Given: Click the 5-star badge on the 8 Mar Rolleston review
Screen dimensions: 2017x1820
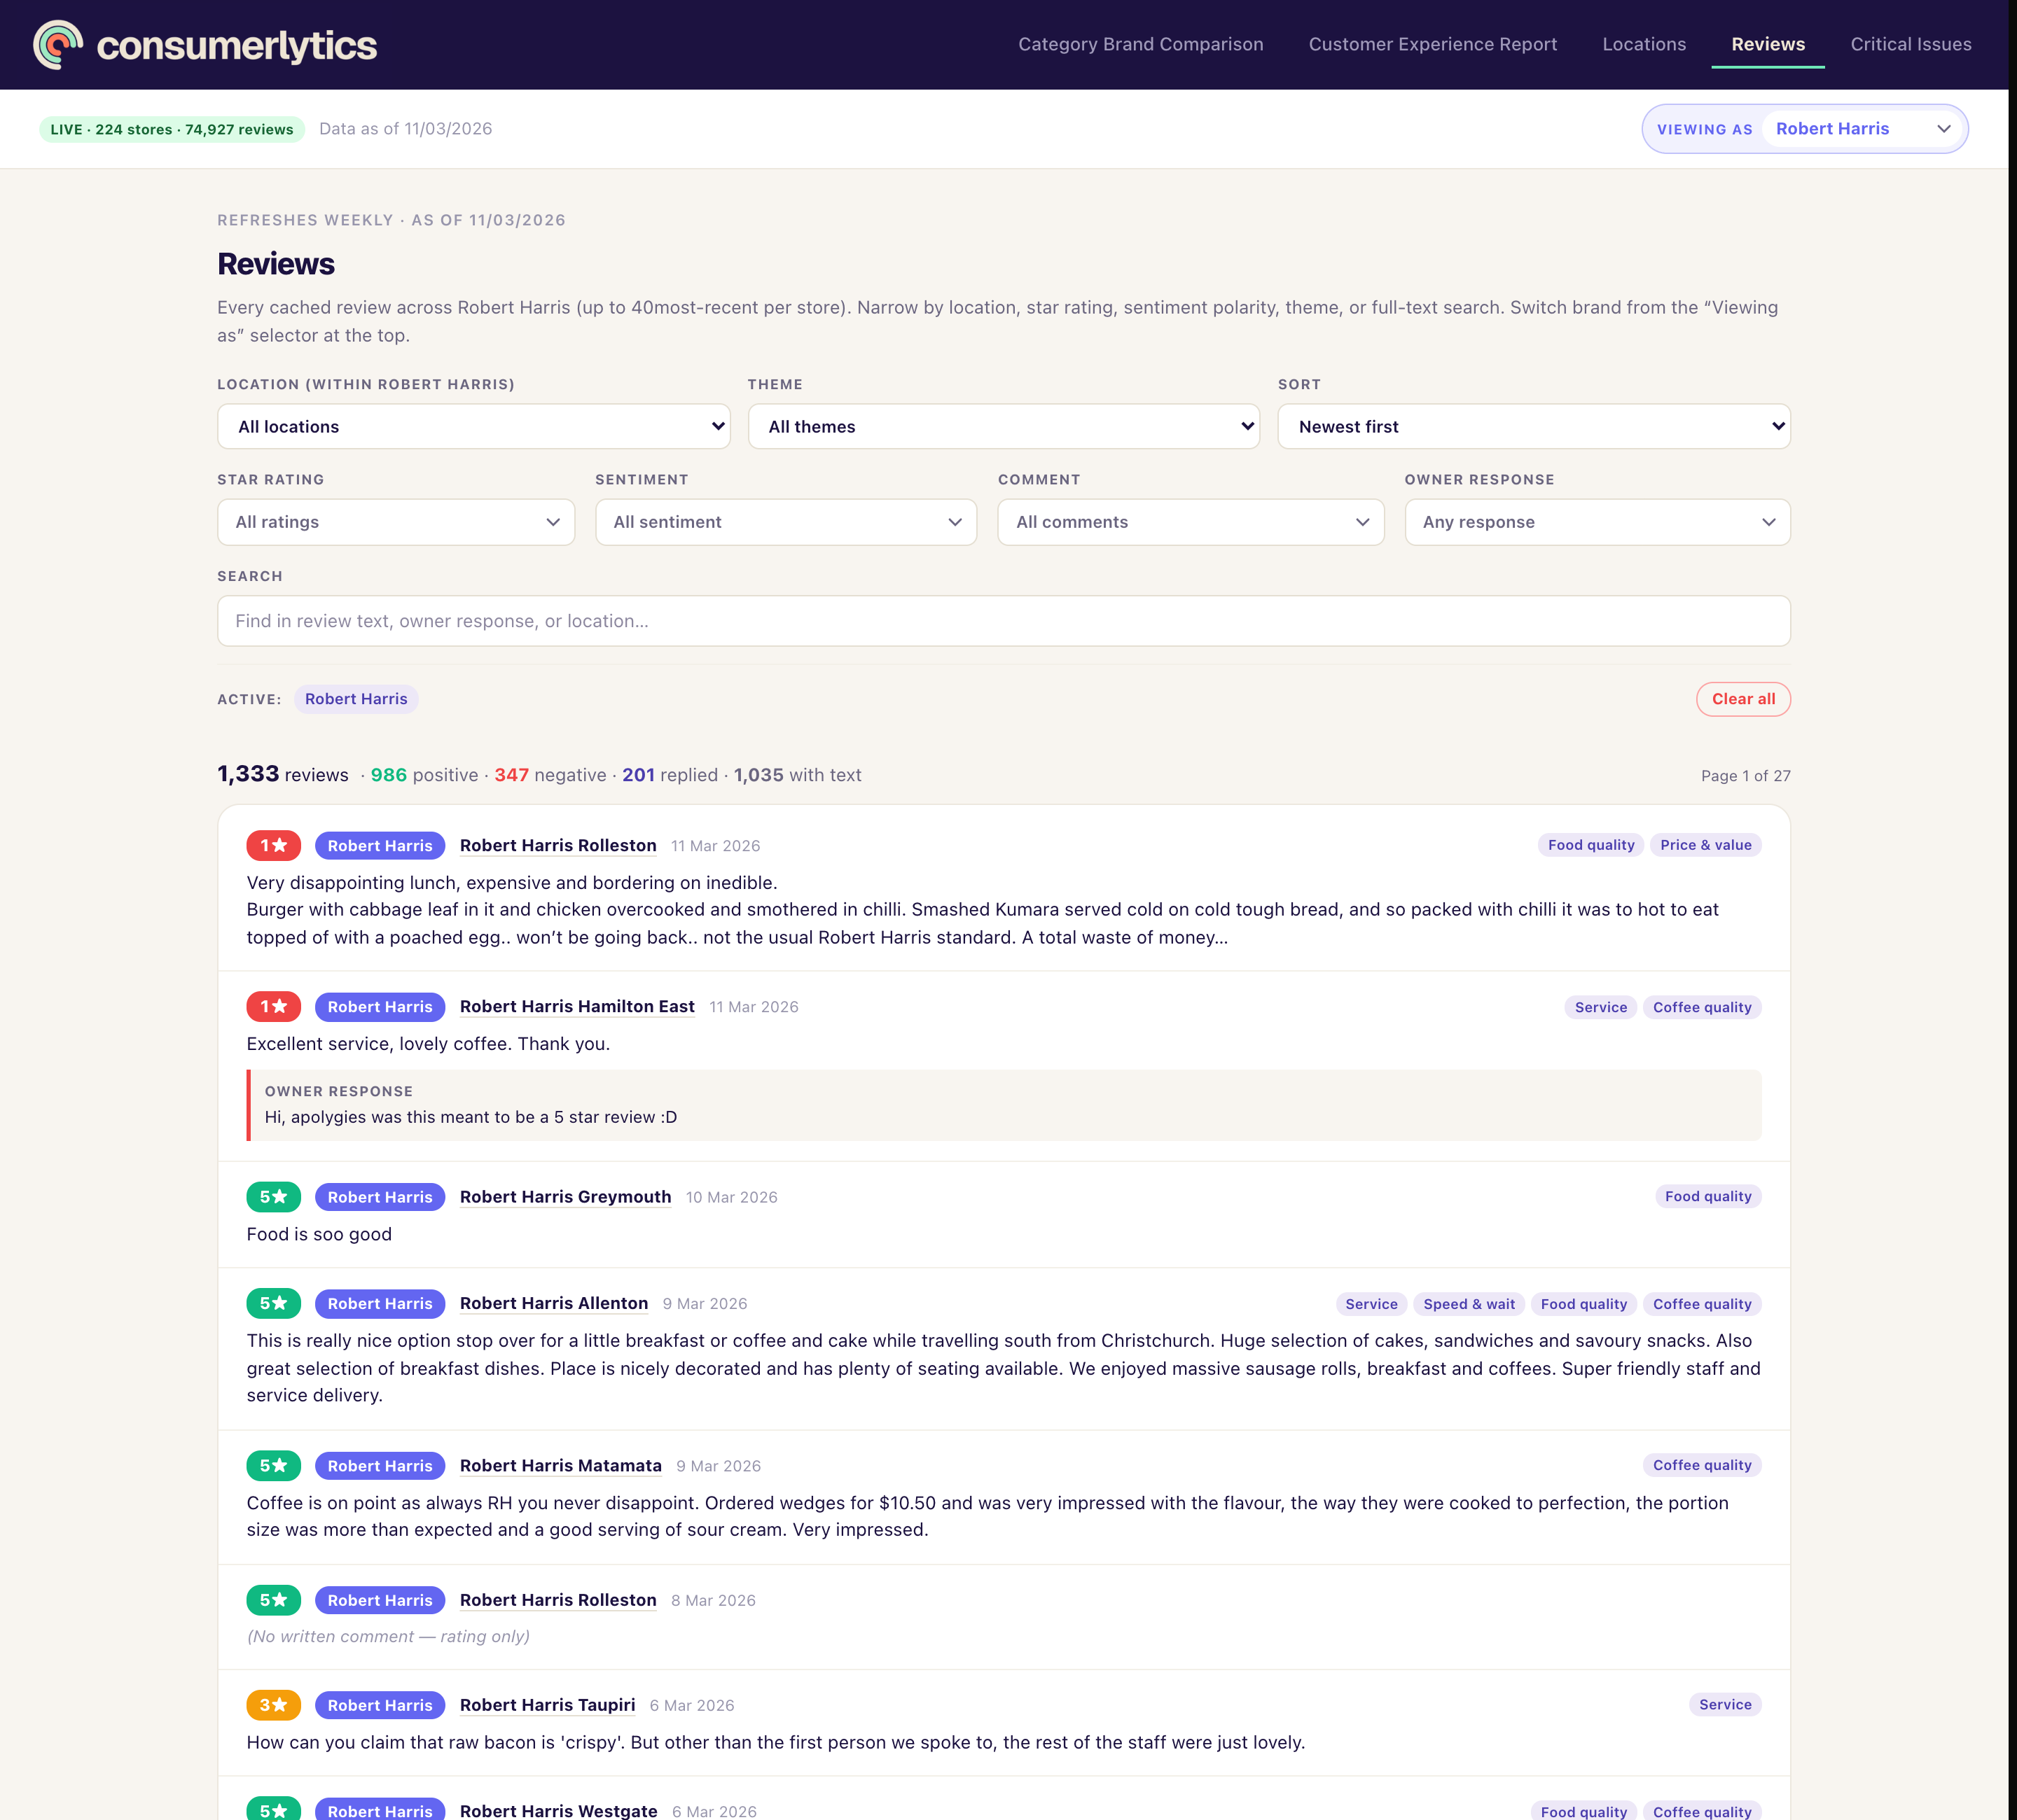Looking at the screenshot, I should click(273, 1600).
